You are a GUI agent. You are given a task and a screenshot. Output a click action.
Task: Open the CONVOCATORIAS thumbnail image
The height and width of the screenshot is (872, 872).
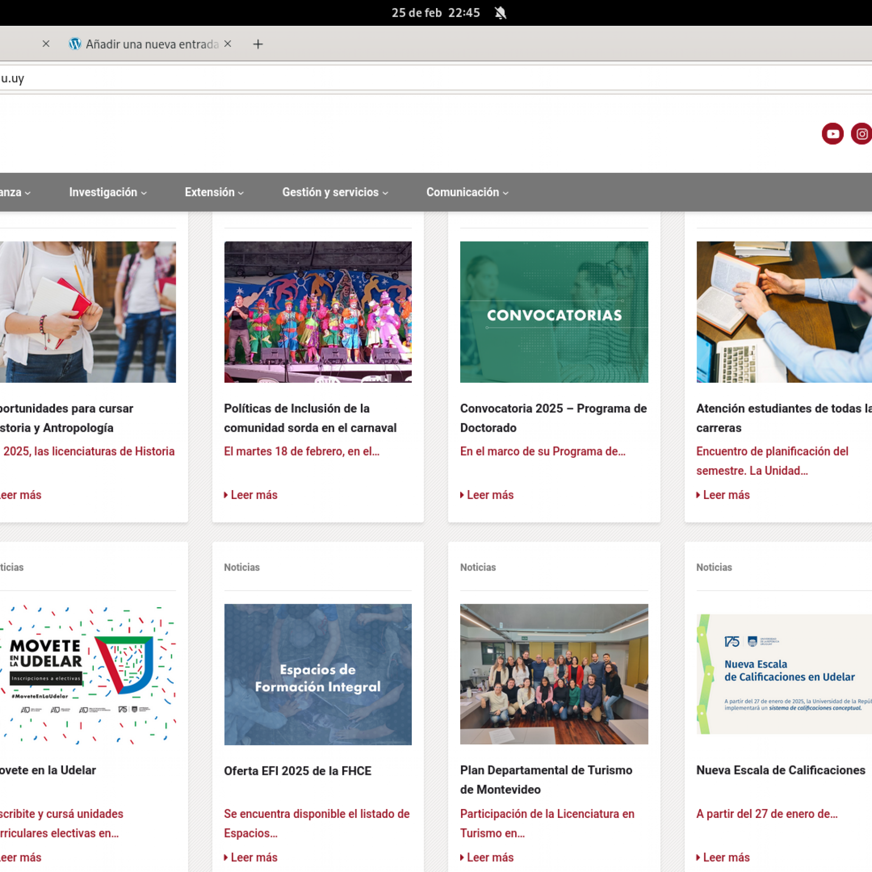coord(554,312)
